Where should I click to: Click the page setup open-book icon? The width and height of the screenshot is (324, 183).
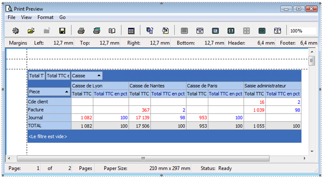(112, 31)
